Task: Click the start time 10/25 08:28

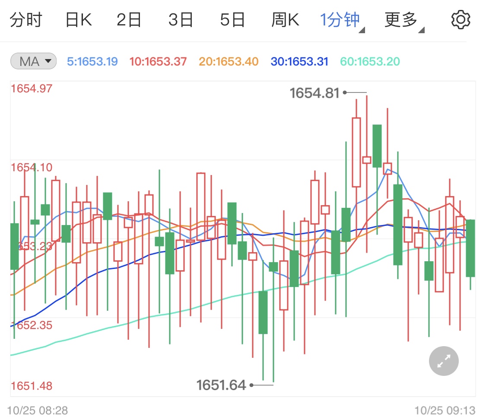Action: tap(38, 411)
